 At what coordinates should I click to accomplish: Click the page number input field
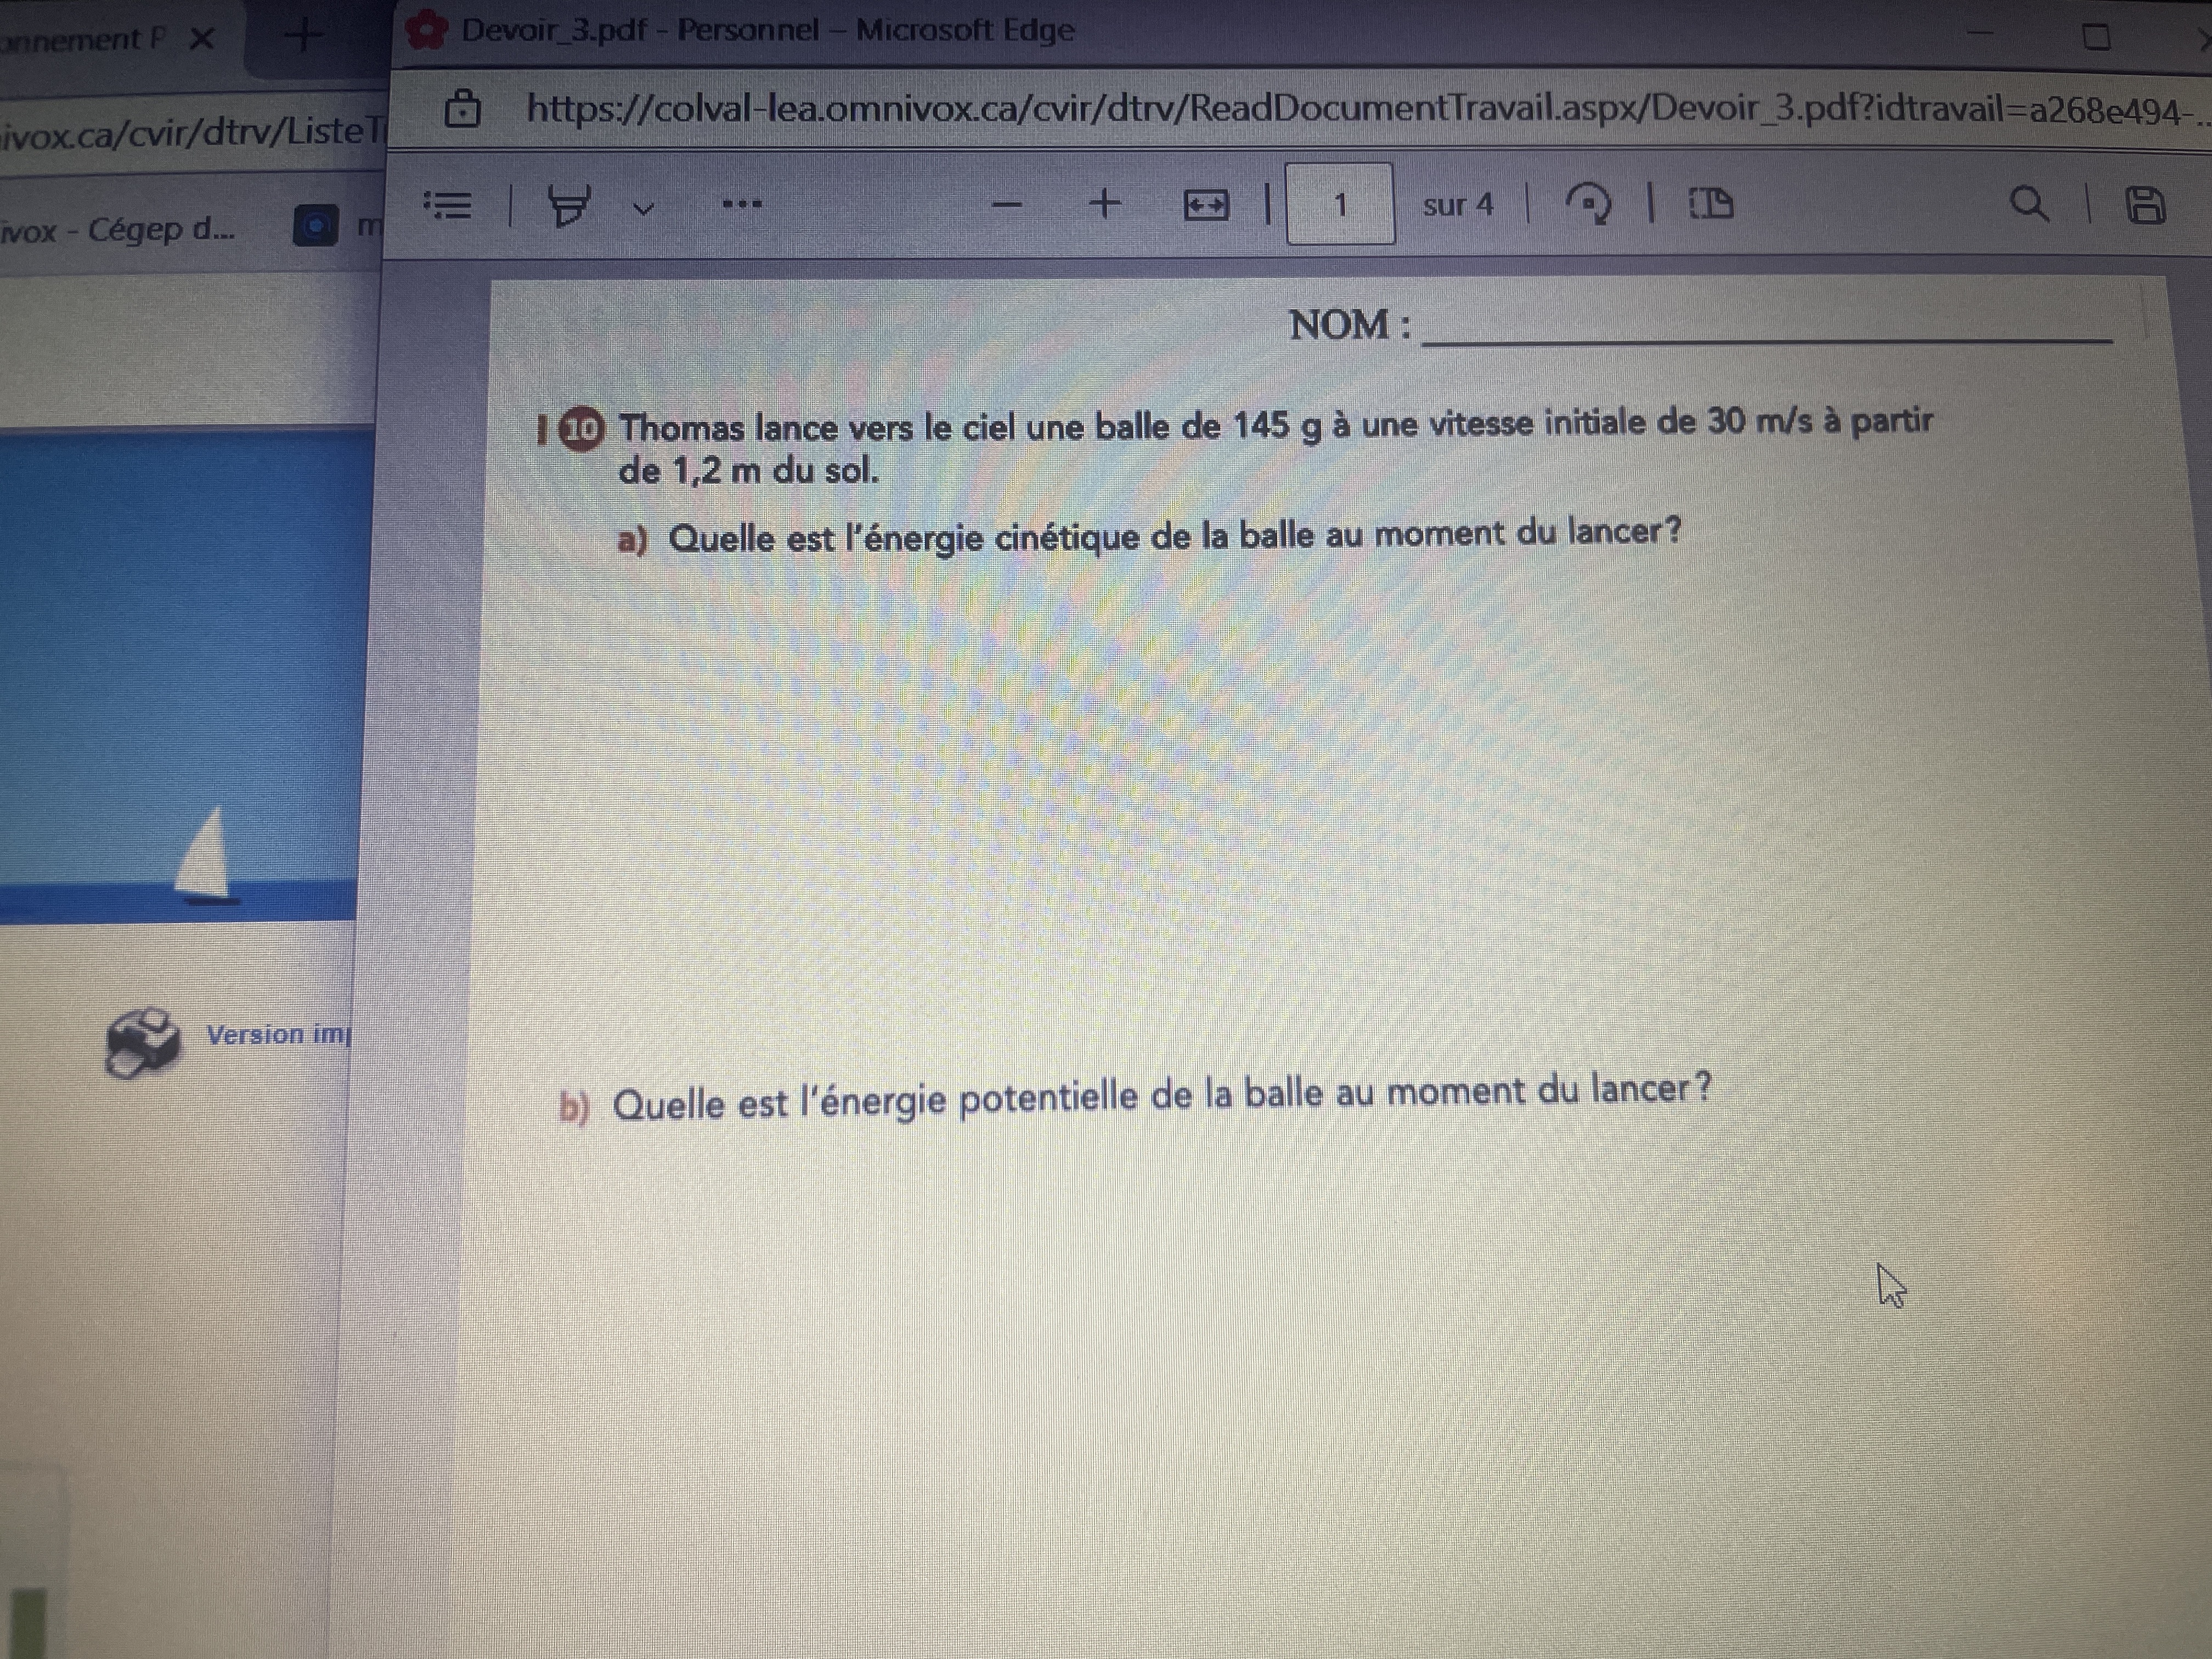coord(1339,205)
